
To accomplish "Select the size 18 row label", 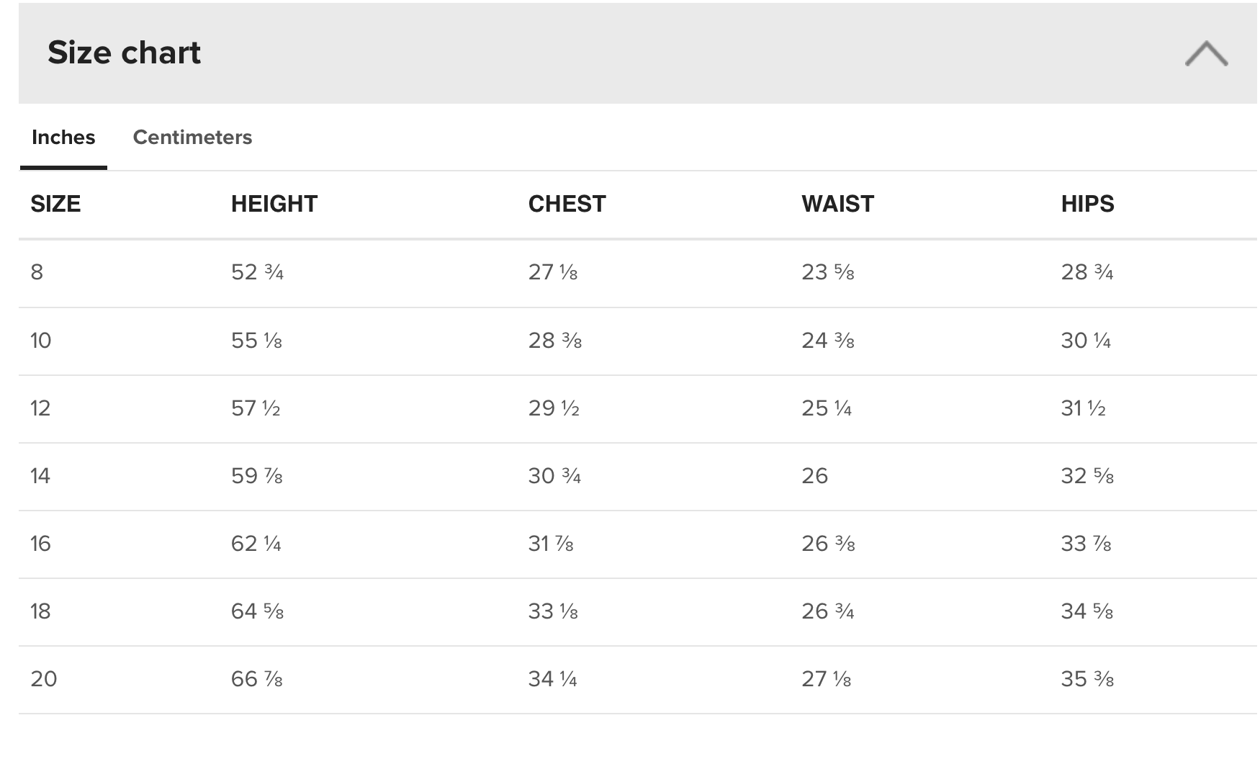I will pyautogui.click(x=40, y=611).
